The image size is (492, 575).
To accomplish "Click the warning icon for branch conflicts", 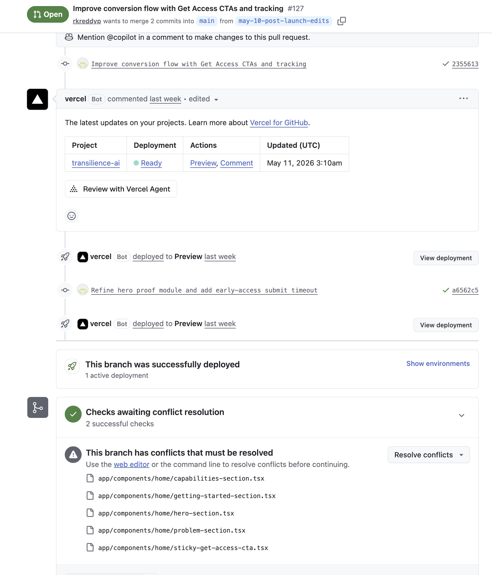I will tap(73, 454).
